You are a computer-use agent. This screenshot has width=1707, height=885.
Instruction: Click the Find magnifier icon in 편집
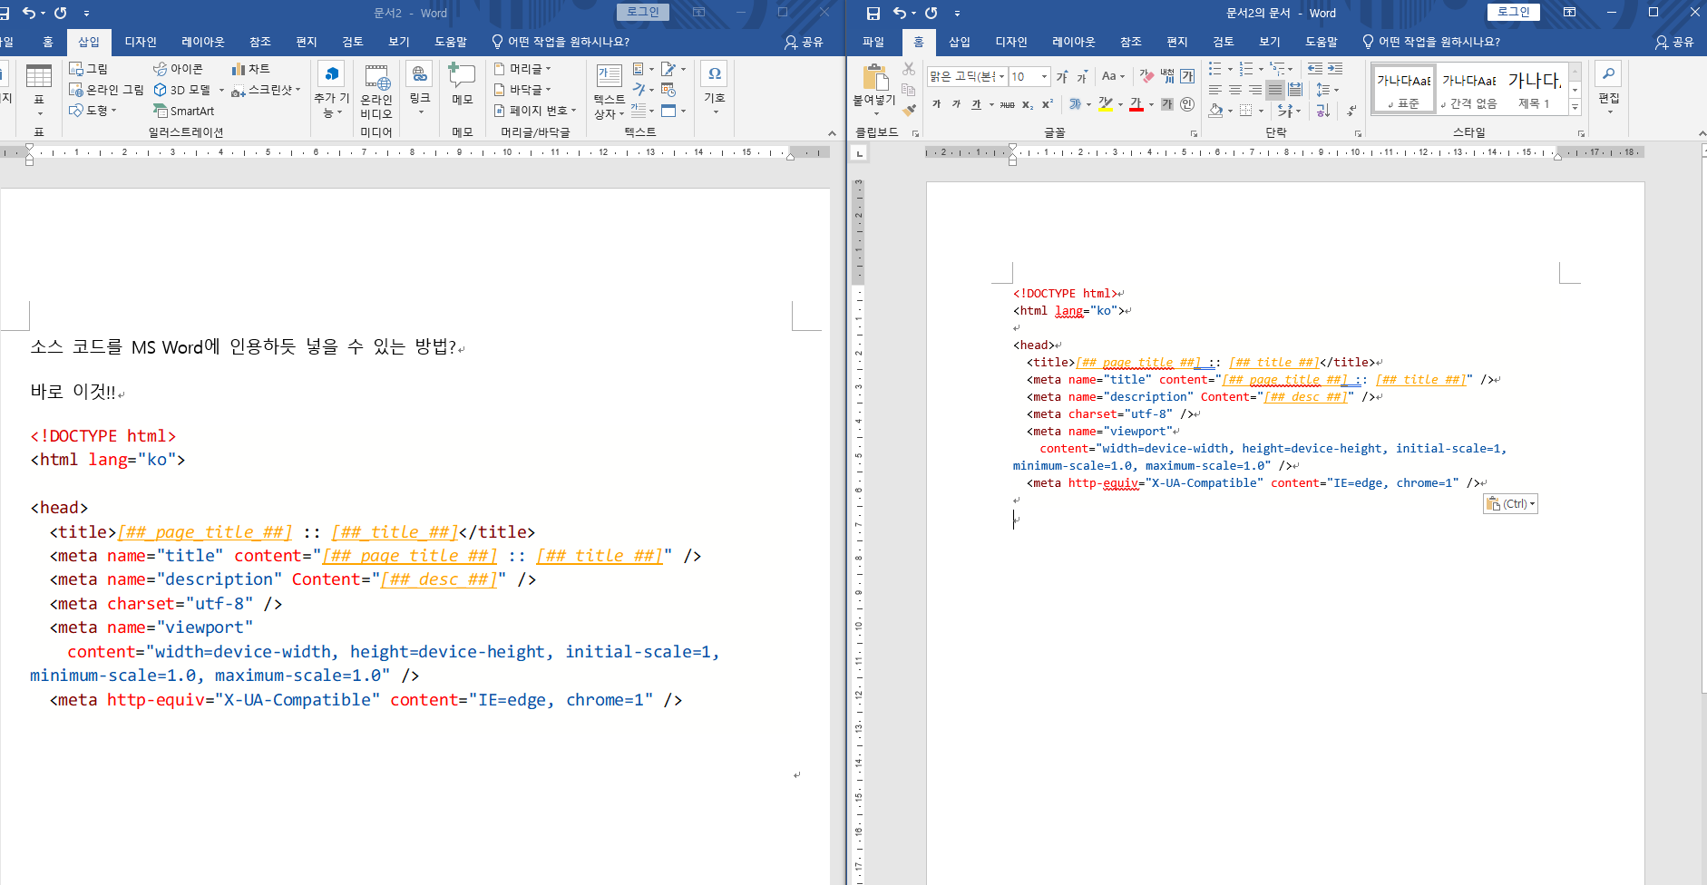click(1608, 74)
